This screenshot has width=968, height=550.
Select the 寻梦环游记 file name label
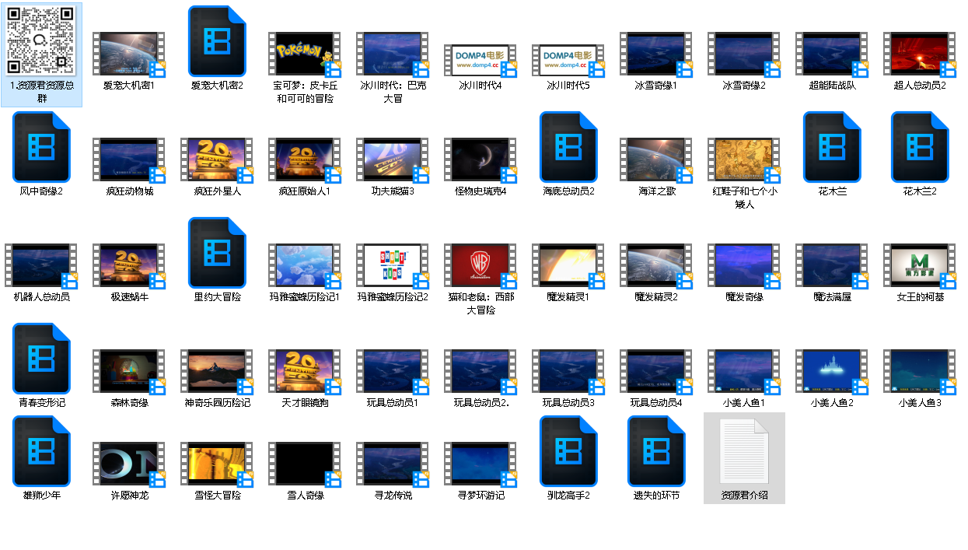click(x=481, y=495)
